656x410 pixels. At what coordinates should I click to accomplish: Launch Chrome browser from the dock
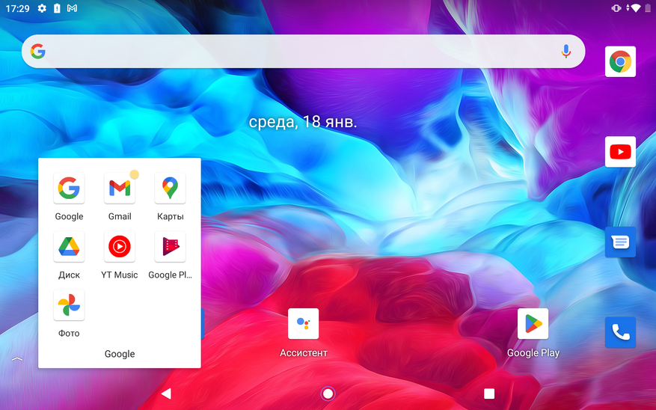(620, 61)
